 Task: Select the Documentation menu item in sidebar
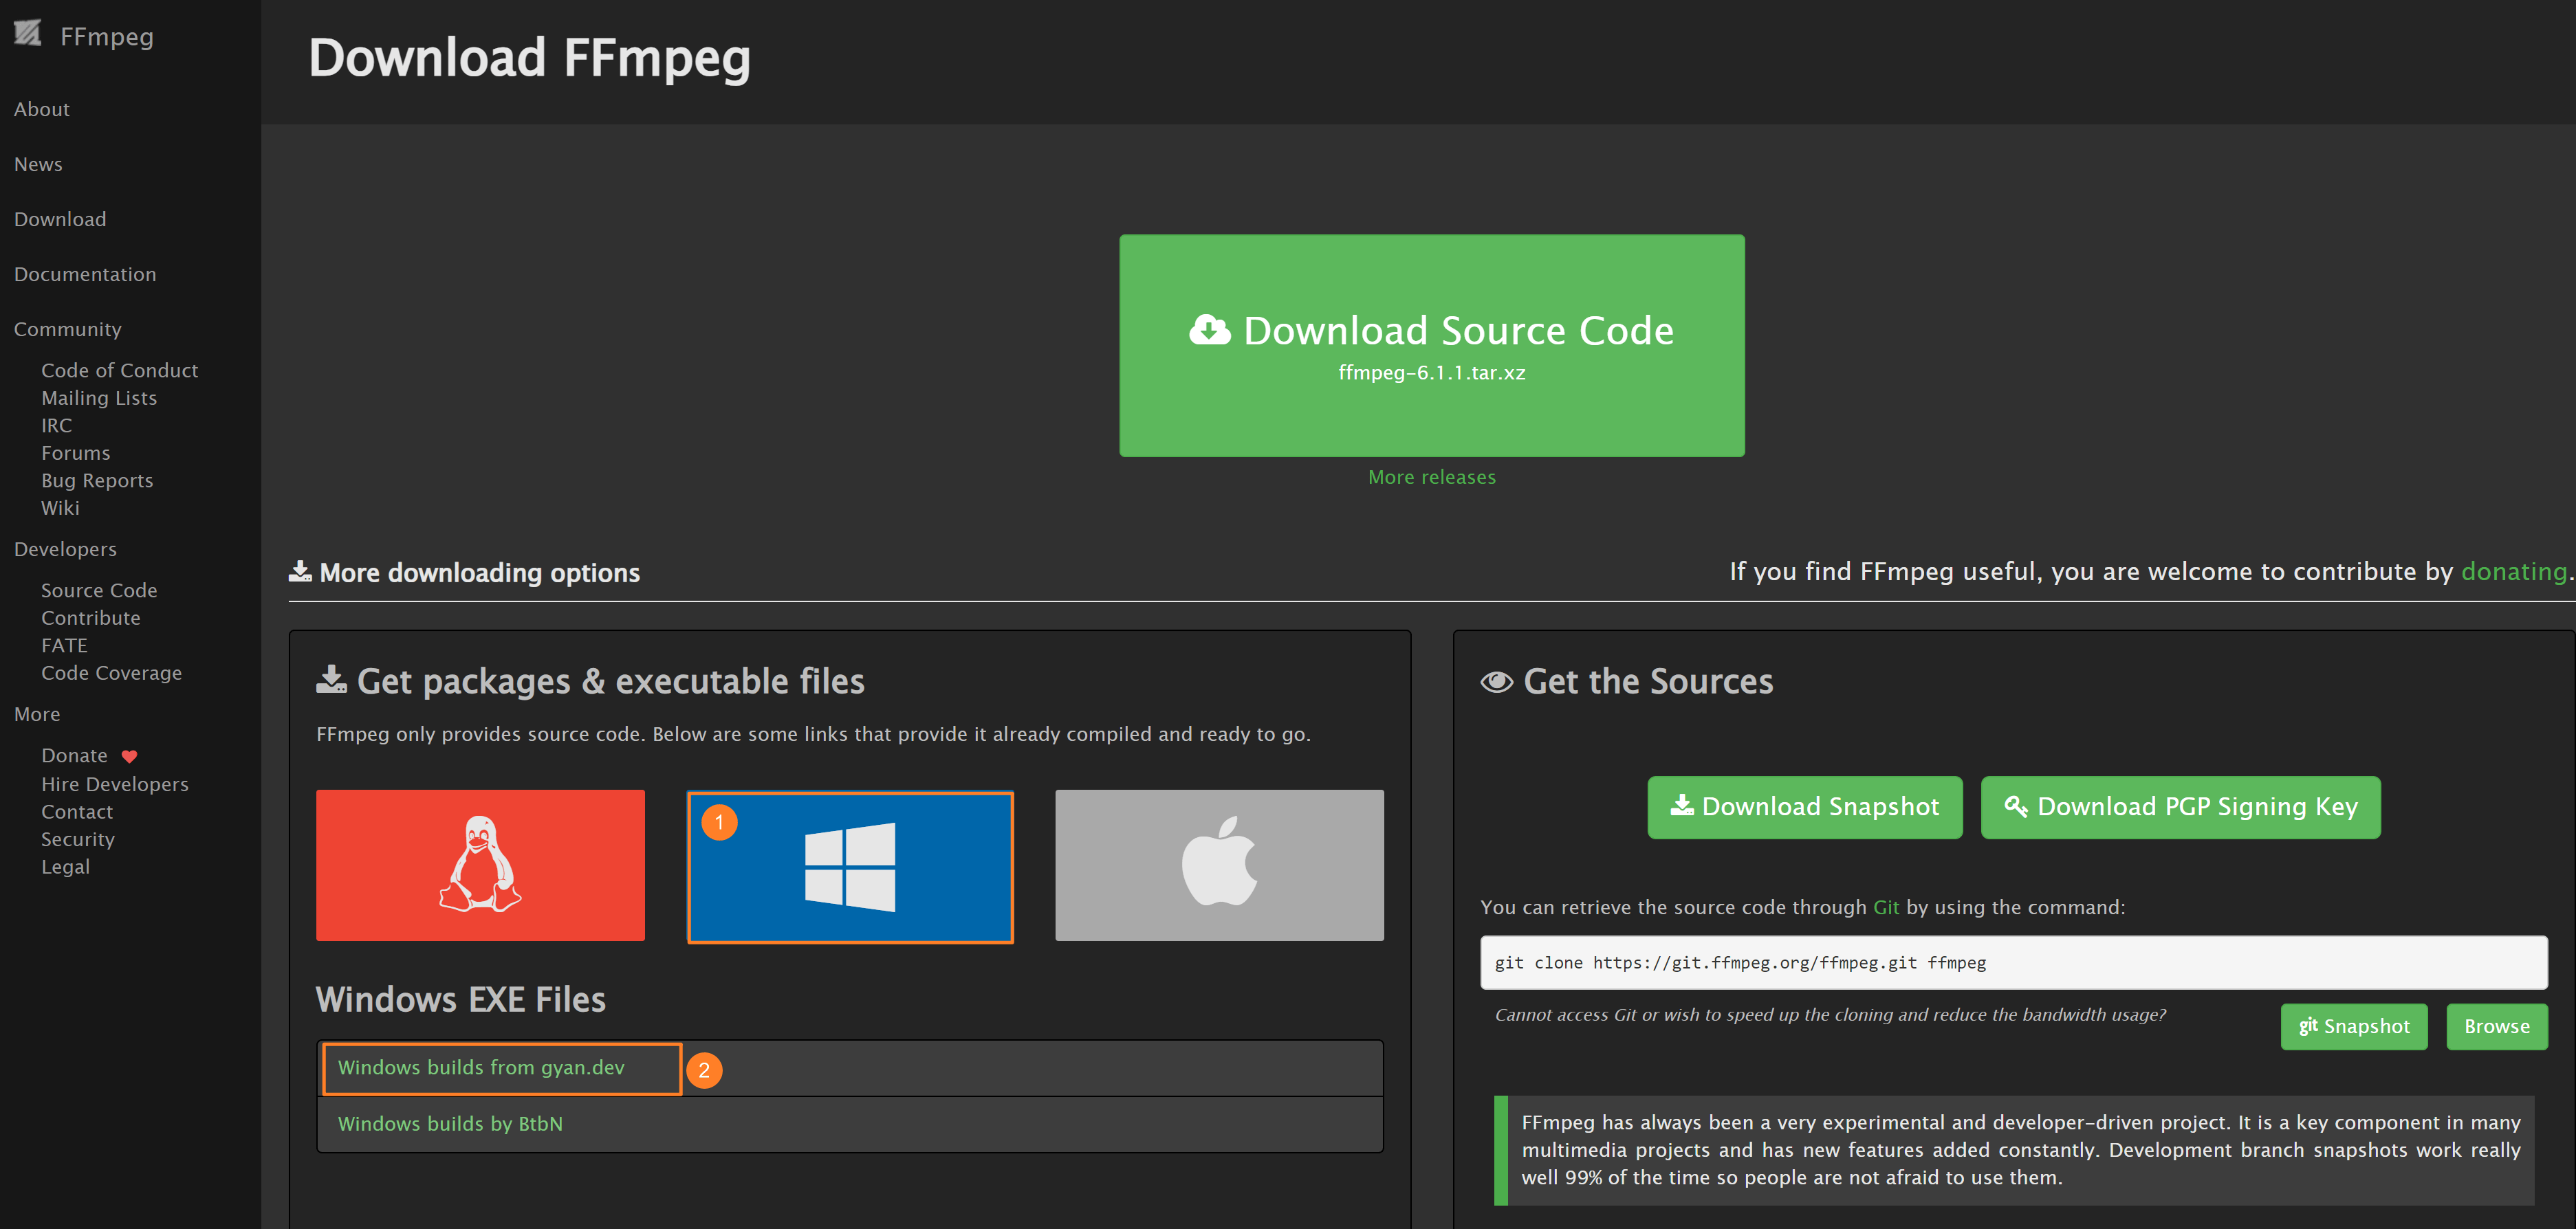(x=85, y=273)
